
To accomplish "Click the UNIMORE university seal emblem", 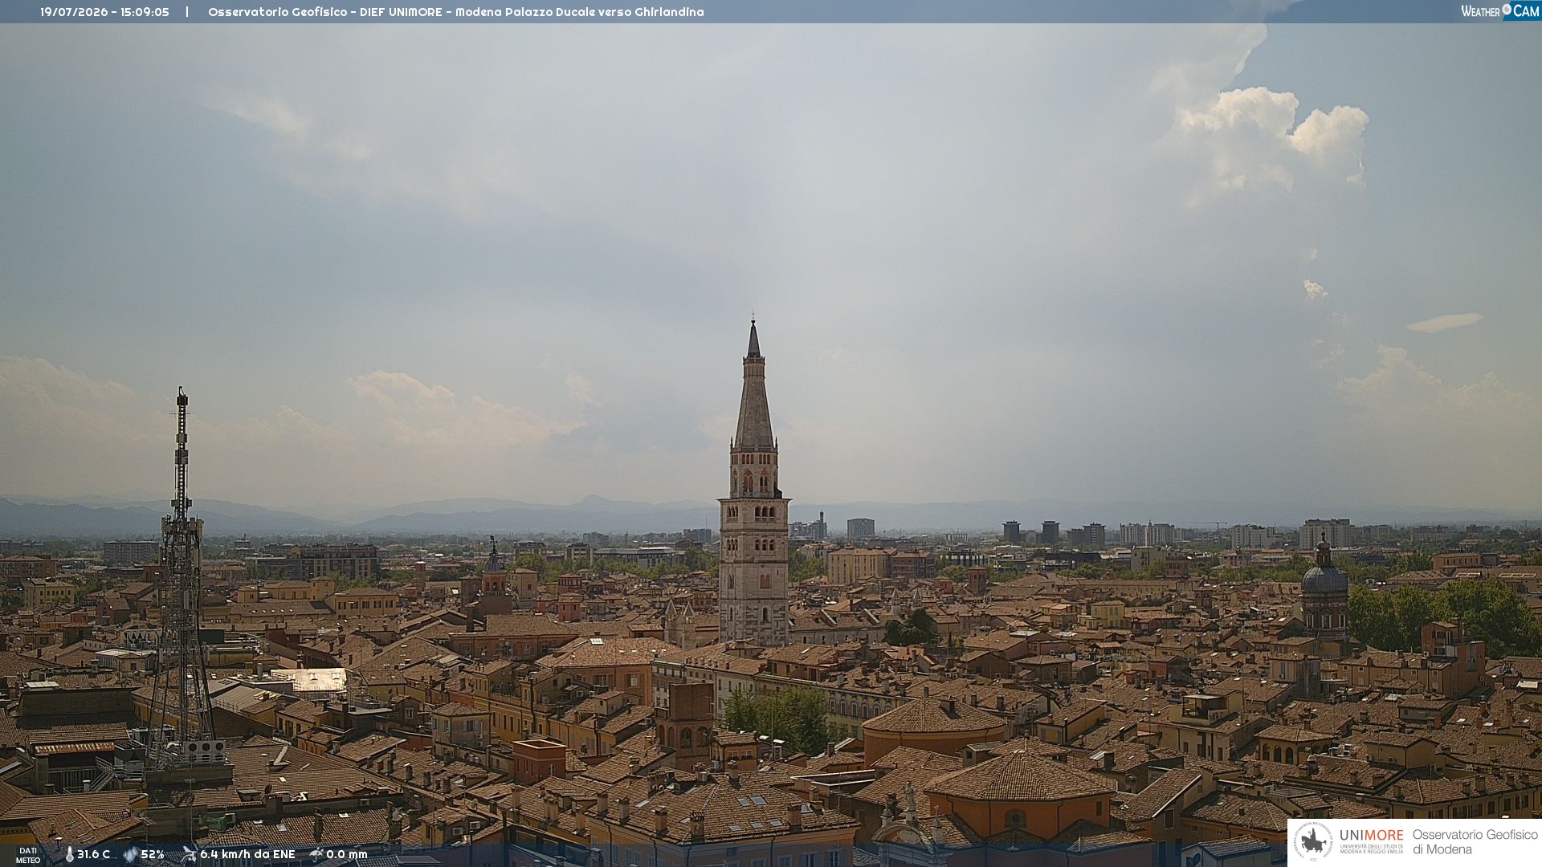I will click(1313, 842).
